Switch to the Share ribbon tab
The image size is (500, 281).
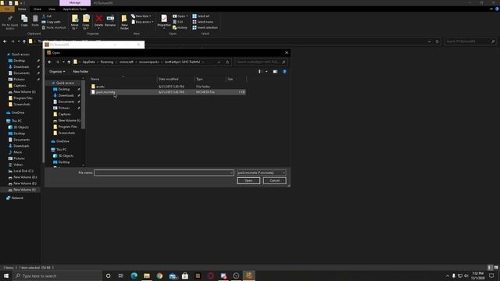[x=37, y=9]
